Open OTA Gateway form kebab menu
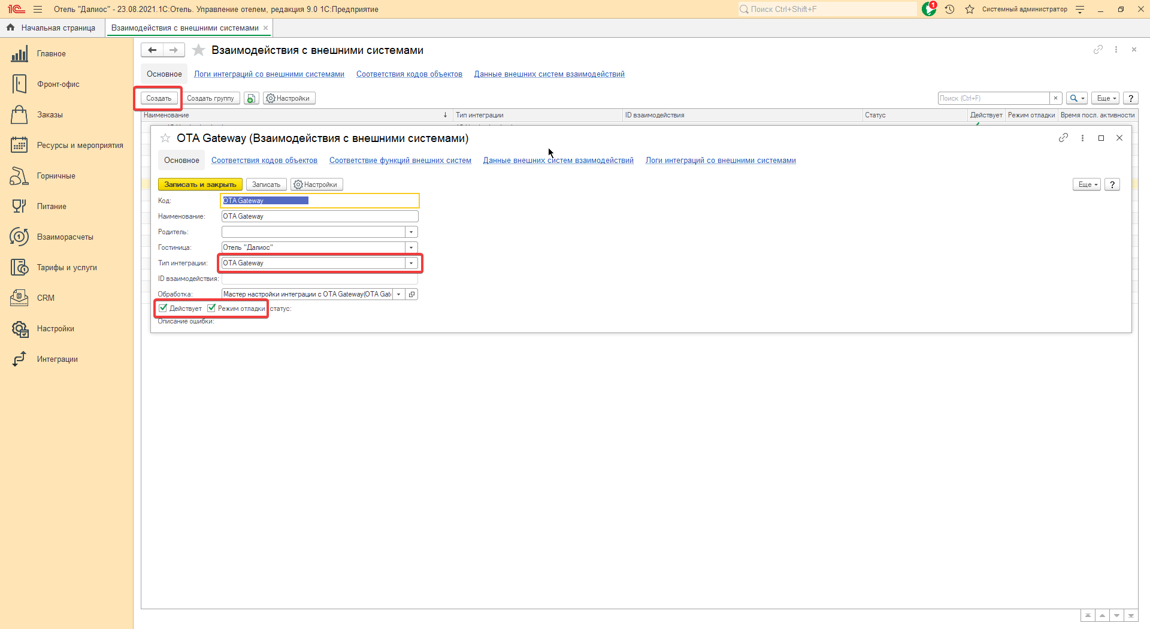 [x=1082, y=138]
